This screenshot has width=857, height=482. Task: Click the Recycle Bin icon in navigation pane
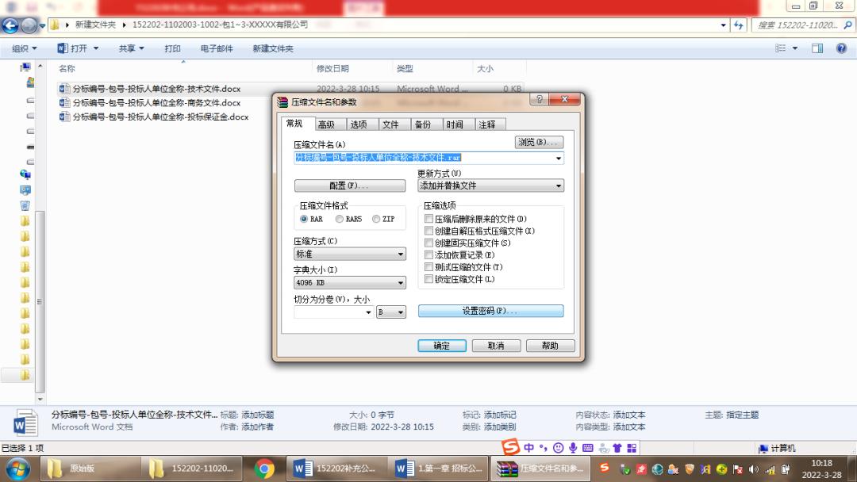tap(25, 205)
